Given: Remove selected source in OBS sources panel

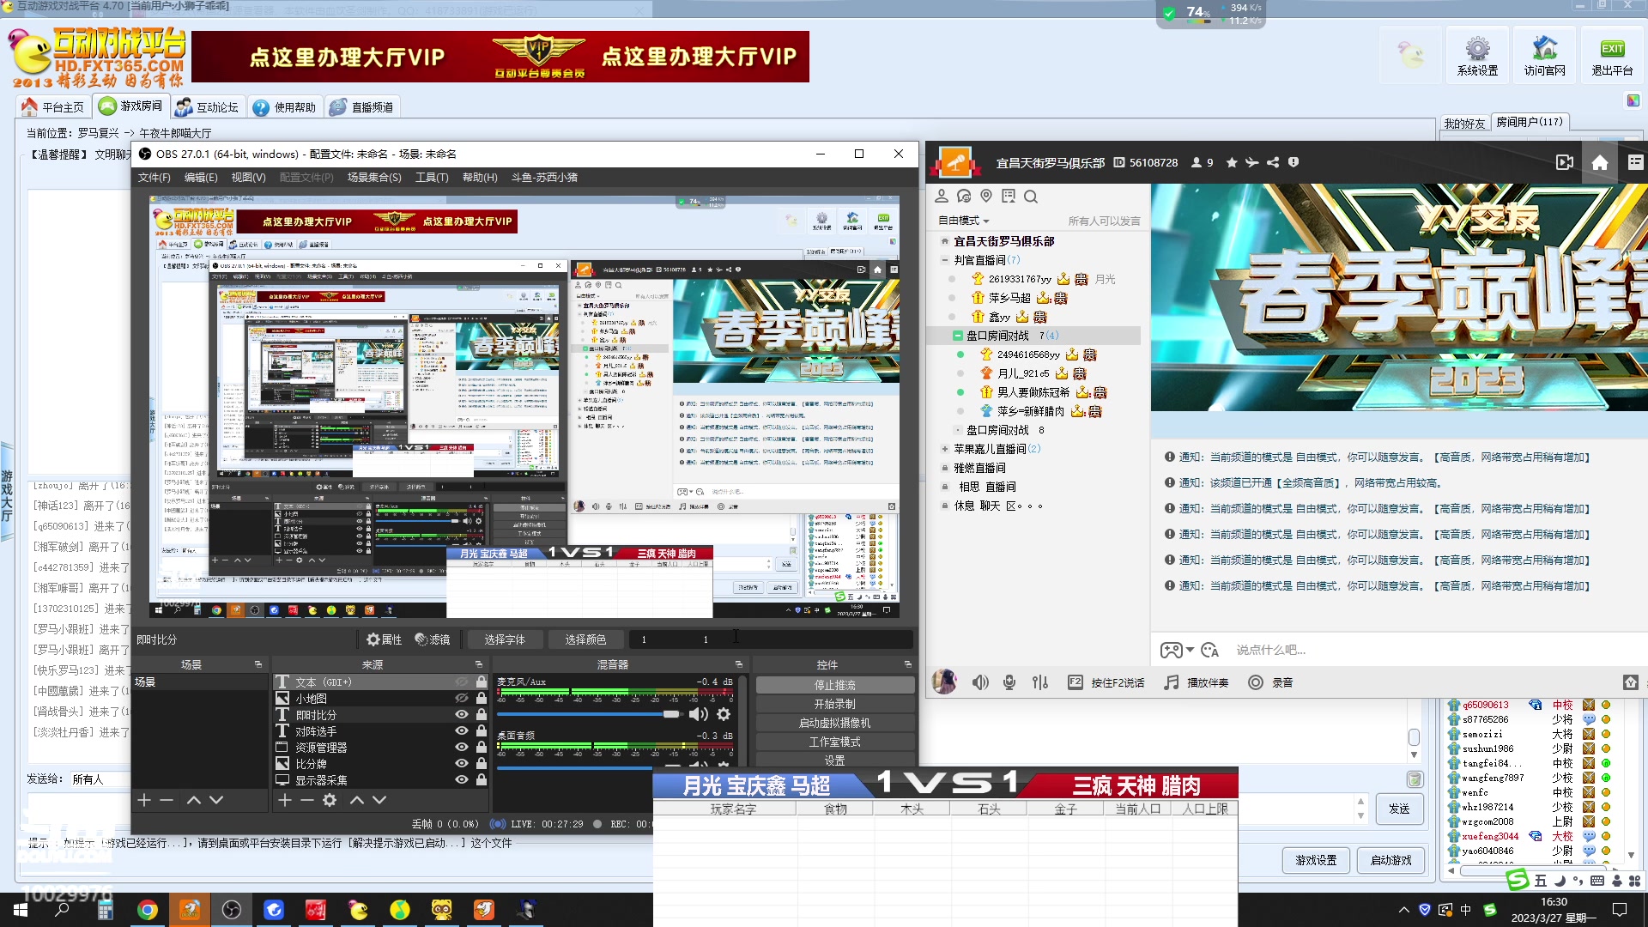Looking at the screenshot, I should pos(306,800).
